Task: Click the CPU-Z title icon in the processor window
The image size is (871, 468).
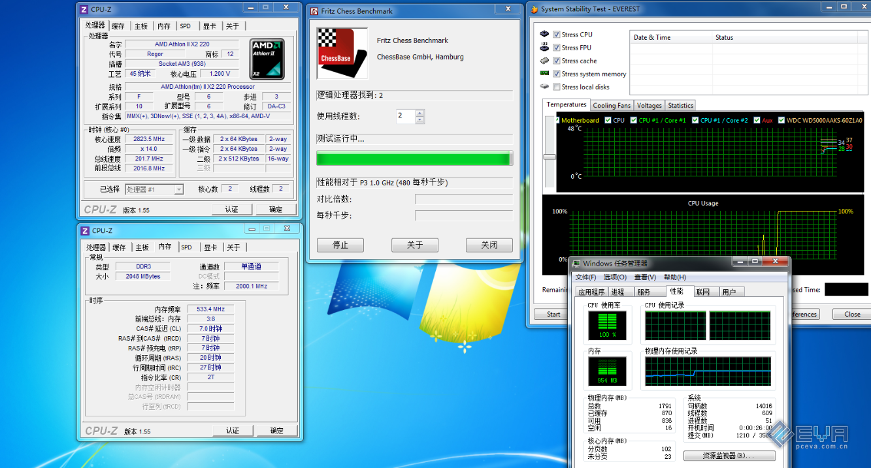Action: coord(84,9)
